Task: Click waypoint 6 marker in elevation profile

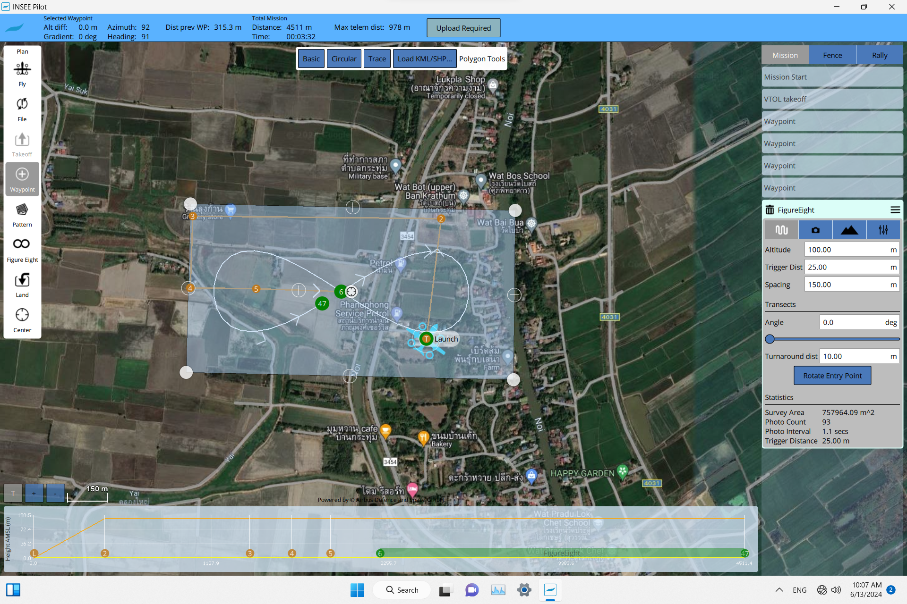Action: (x=380, y=553)
